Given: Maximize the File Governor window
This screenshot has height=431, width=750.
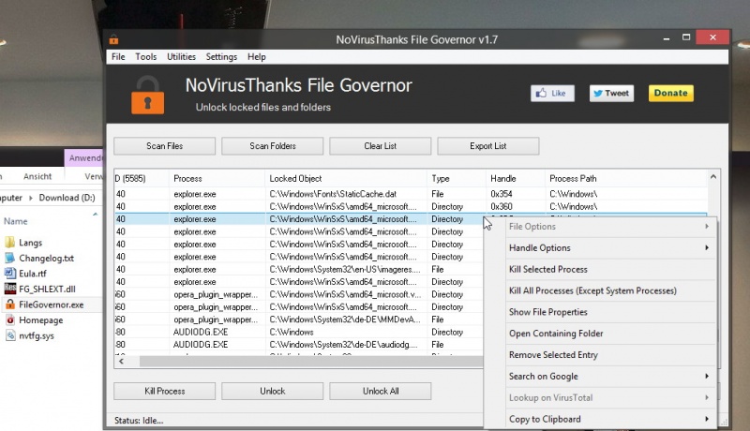Looking at the screenshot, I should tap(686, 37).
